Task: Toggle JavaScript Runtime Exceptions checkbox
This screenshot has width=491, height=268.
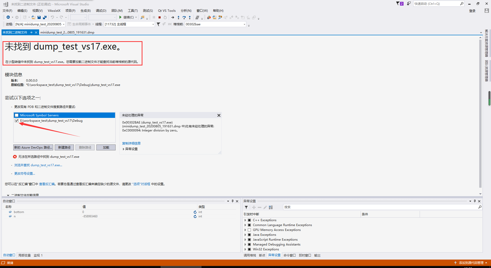Action: pyautogui.click(x=249, y=240)
